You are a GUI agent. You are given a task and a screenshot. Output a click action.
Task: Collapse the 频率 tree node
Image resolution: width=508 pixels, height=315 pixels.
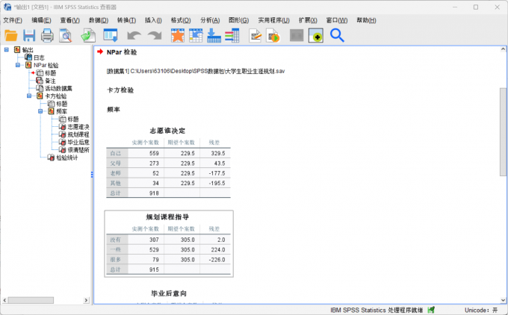(x=40, y=111)
